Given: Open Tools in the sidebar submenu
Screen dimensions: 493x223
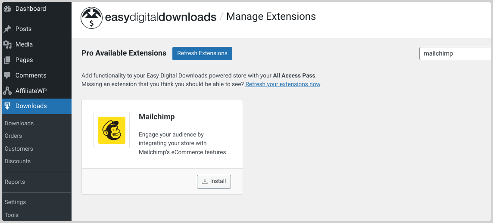Looking at the screenshot, I should (11, 215).
